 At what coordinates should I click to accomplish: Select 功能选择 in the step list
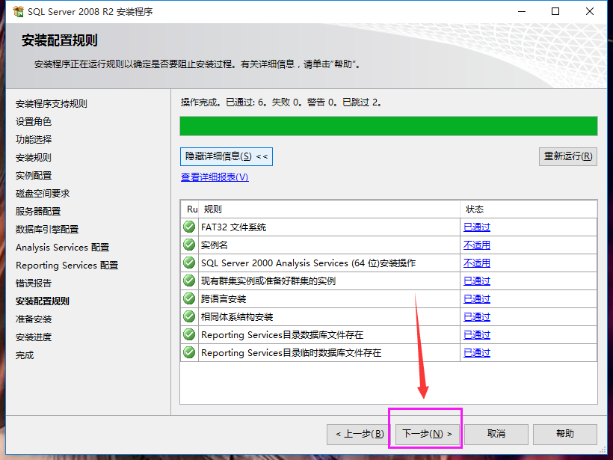coord(34,140)
